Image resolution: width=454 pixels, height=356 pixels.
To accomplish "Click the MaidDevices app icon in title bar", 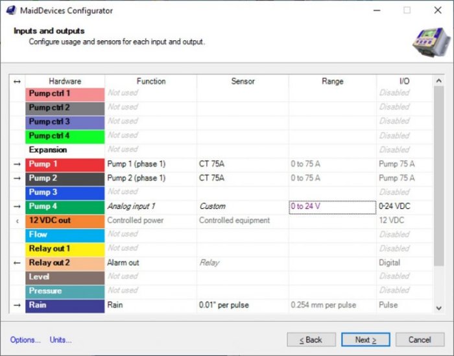I will click(x=11, y=10).
